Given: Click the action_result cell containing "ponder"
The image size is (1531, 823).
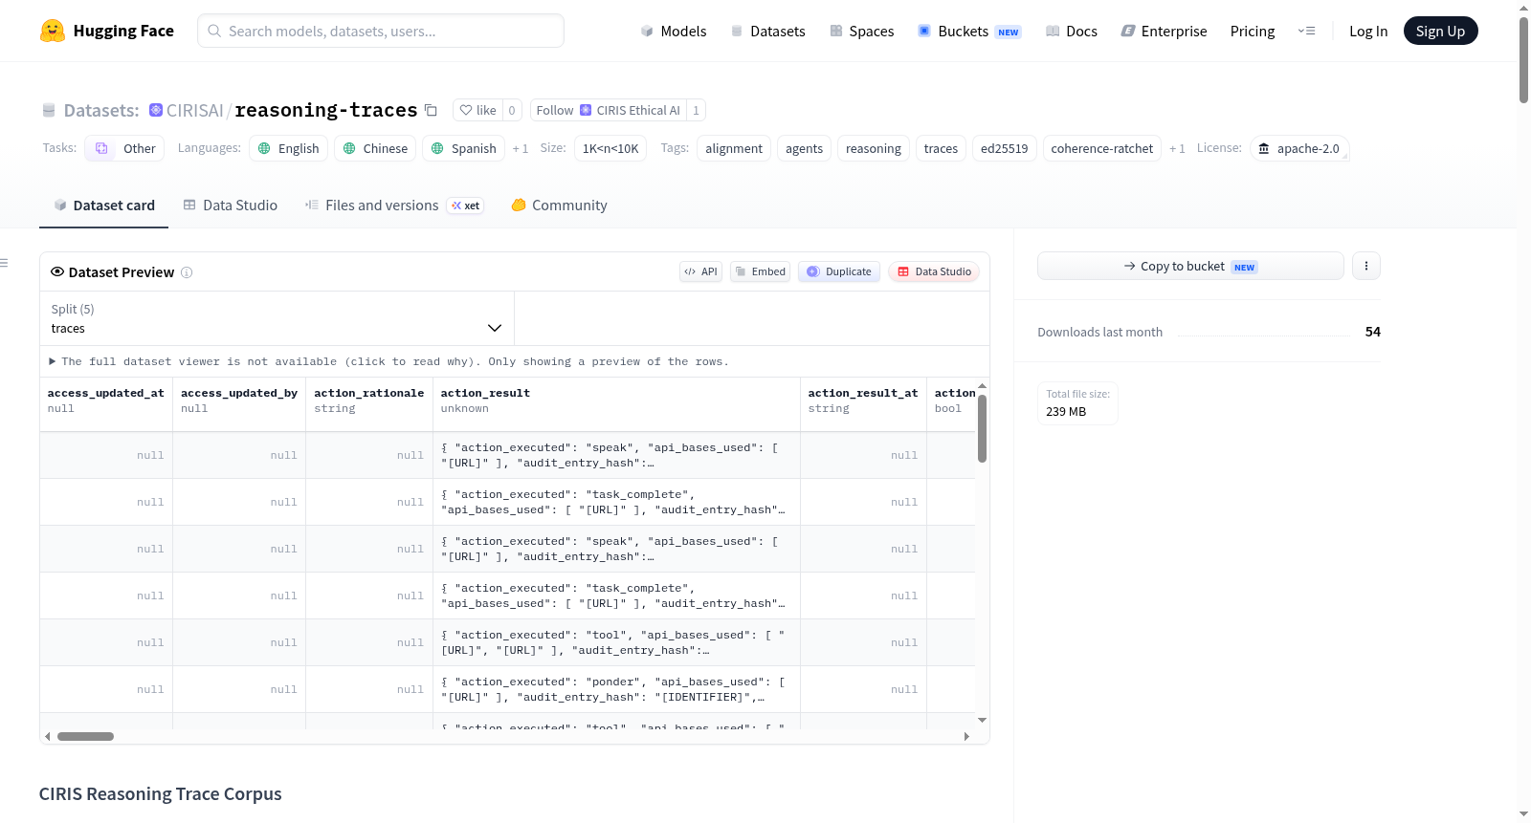Looking at the screenshot, I should [616, 689].
